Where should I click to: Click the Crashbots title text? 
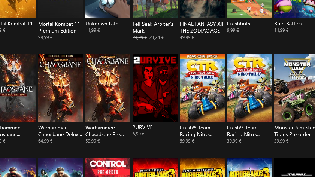coord(239,24)
